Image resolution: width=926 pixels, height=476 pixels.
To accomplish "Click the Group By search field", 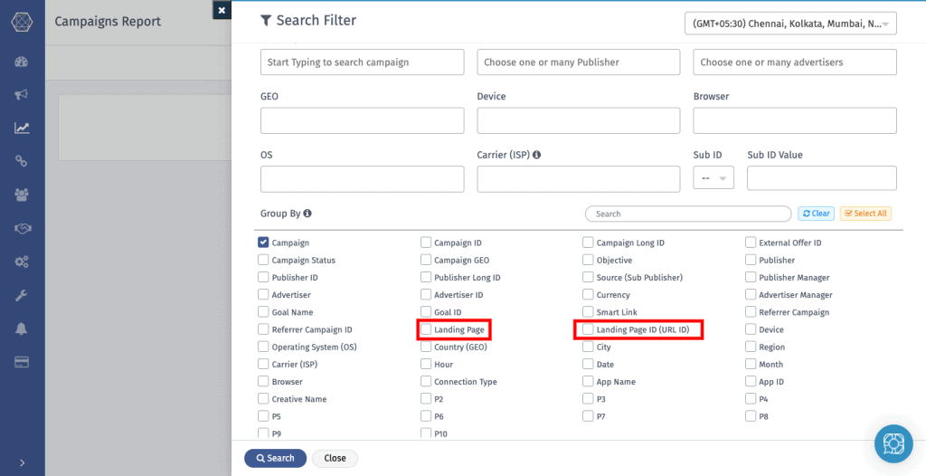I will (x=688, y=214).
